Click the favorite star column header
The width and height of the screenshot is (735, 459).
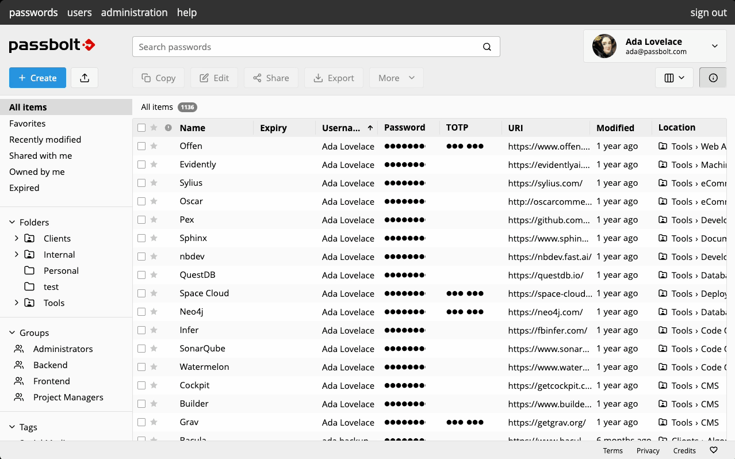(154, 128)
